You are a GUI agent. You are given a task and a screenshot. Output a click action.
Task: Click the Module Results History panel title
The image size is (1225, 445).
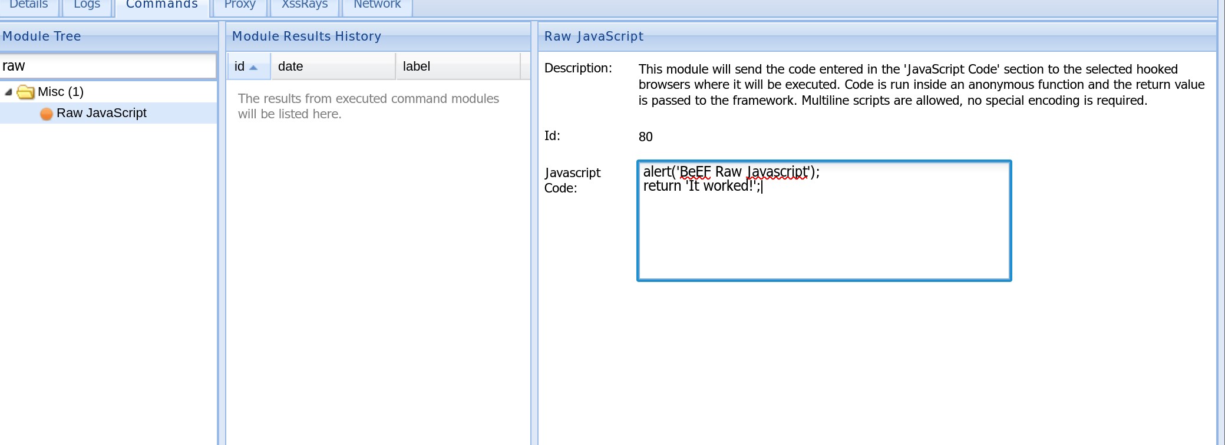click(306, 36)
